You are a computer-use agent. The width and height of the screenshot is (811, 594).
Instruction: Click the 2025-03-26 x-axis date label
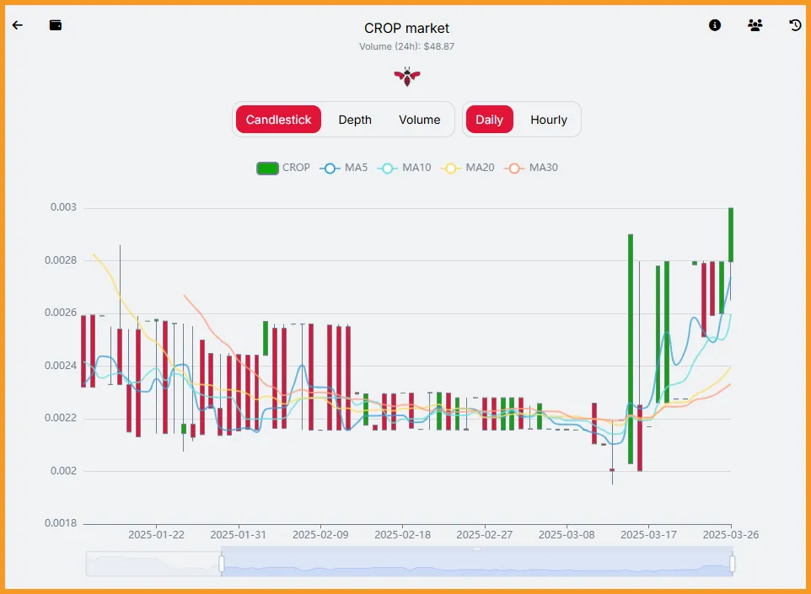730,534
